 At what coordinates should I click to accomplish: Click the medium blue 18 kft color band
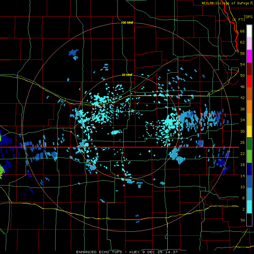249,181
